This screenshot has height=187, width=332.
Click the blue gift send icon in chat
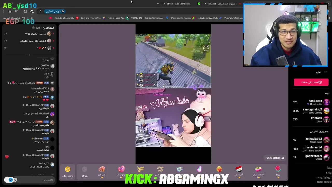click(10, 180)
